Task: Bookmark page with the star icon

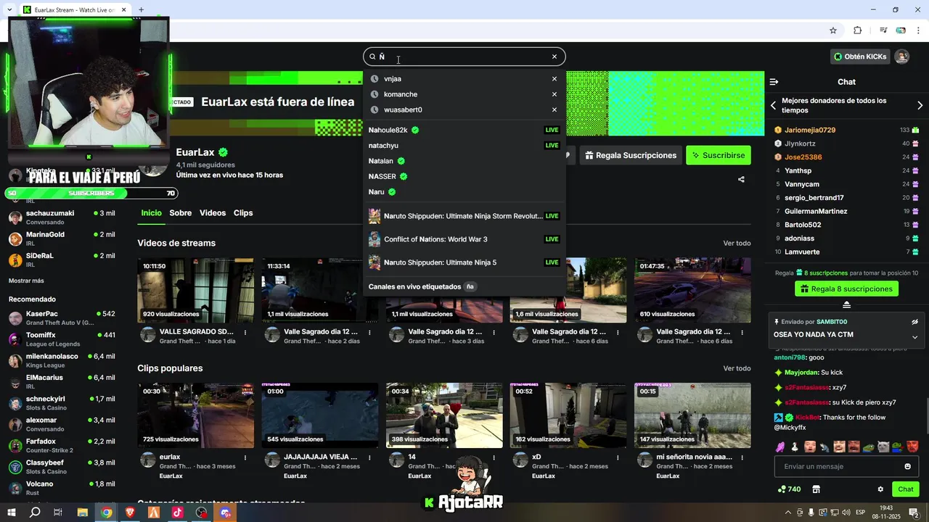Action: click(x=833, y=30)
